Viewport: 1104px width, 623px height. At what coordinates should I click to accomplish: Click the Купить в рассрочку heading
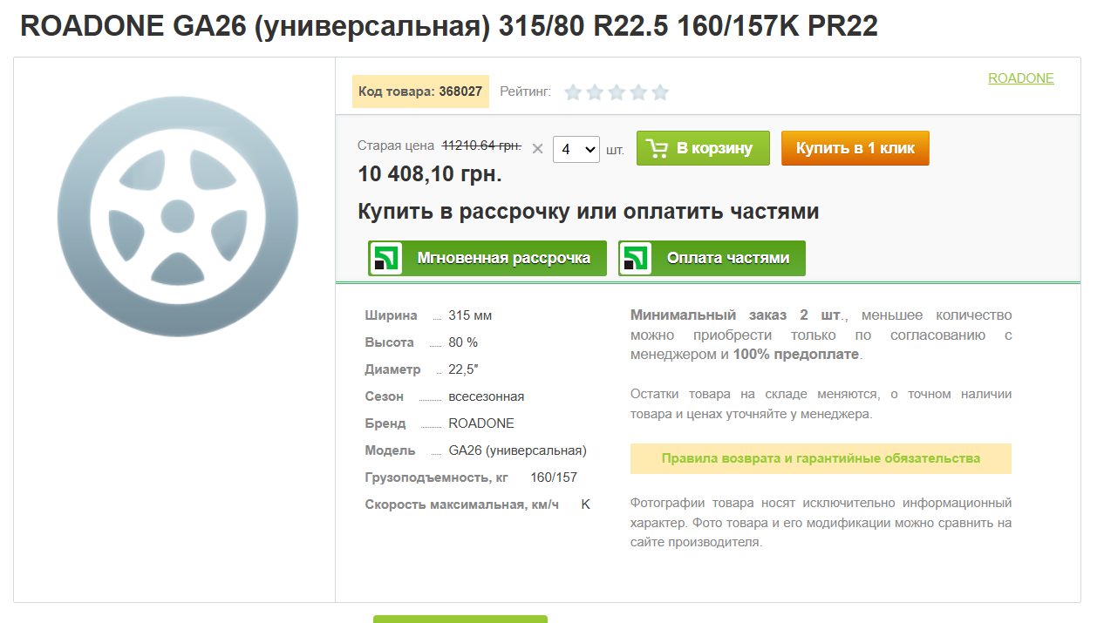[x=589, y=212]
